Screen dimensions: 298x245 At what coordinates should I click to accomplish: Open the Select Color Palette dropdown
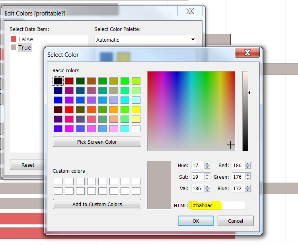click(146, 40)
